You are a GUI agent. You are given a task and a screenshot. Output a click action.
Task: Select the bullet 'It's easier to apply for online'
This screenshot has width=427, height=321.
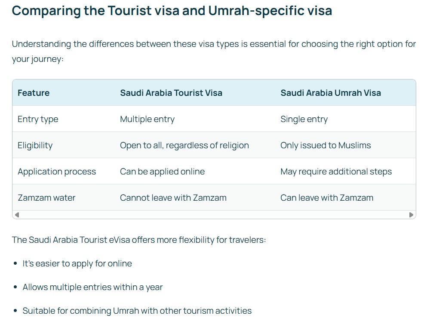coord(77,263)
